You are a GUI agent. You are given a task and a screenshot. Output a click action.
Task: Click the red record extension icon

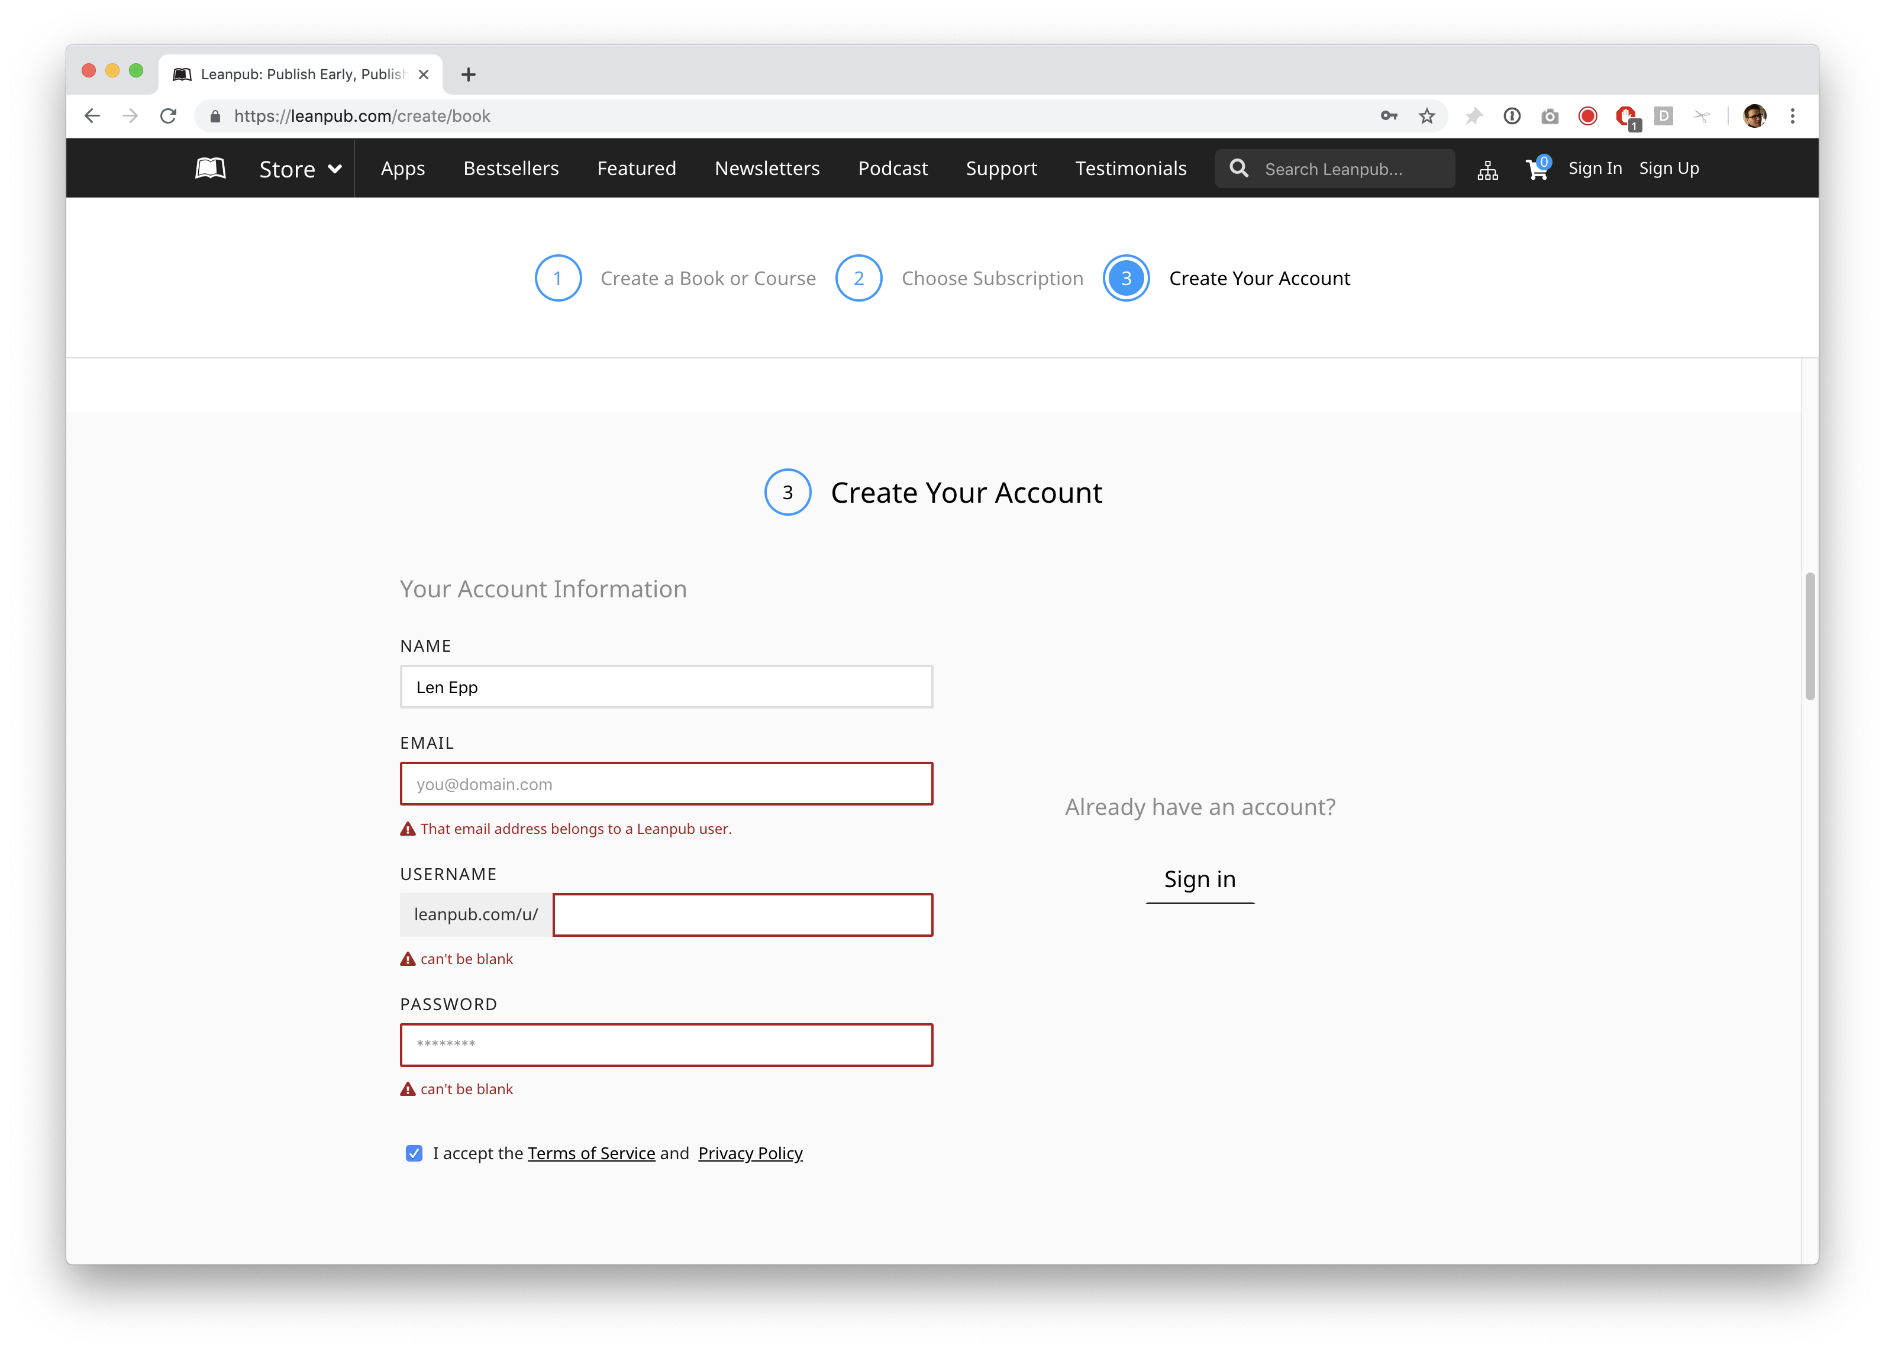[1587, 115]
